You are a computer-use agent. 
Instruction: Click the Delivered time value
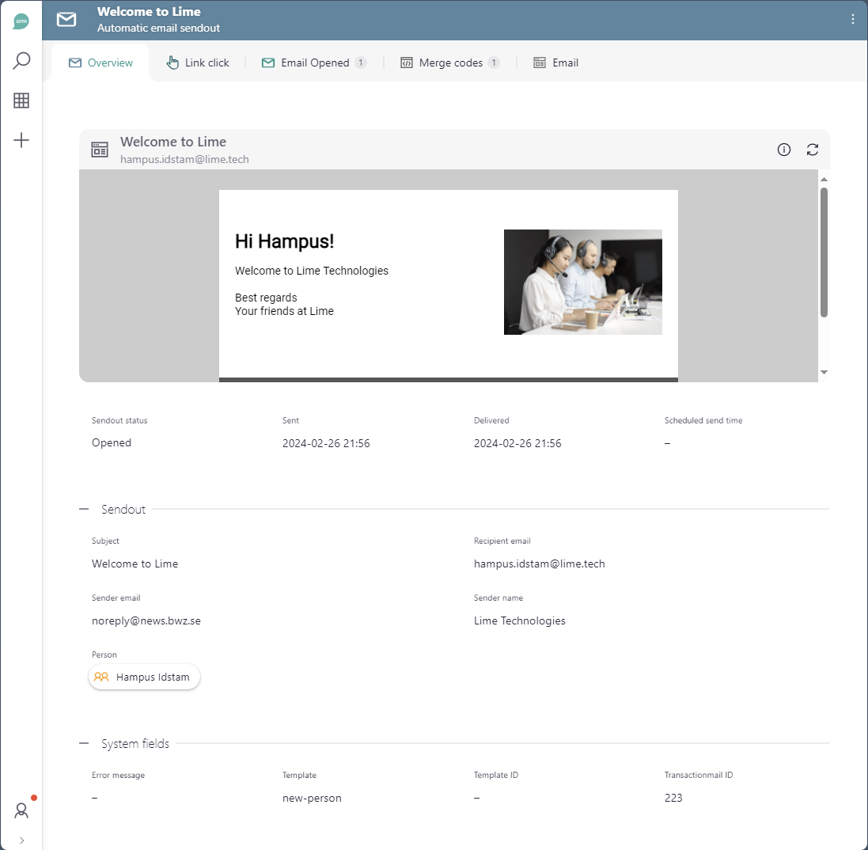click(x=517, y=443)
